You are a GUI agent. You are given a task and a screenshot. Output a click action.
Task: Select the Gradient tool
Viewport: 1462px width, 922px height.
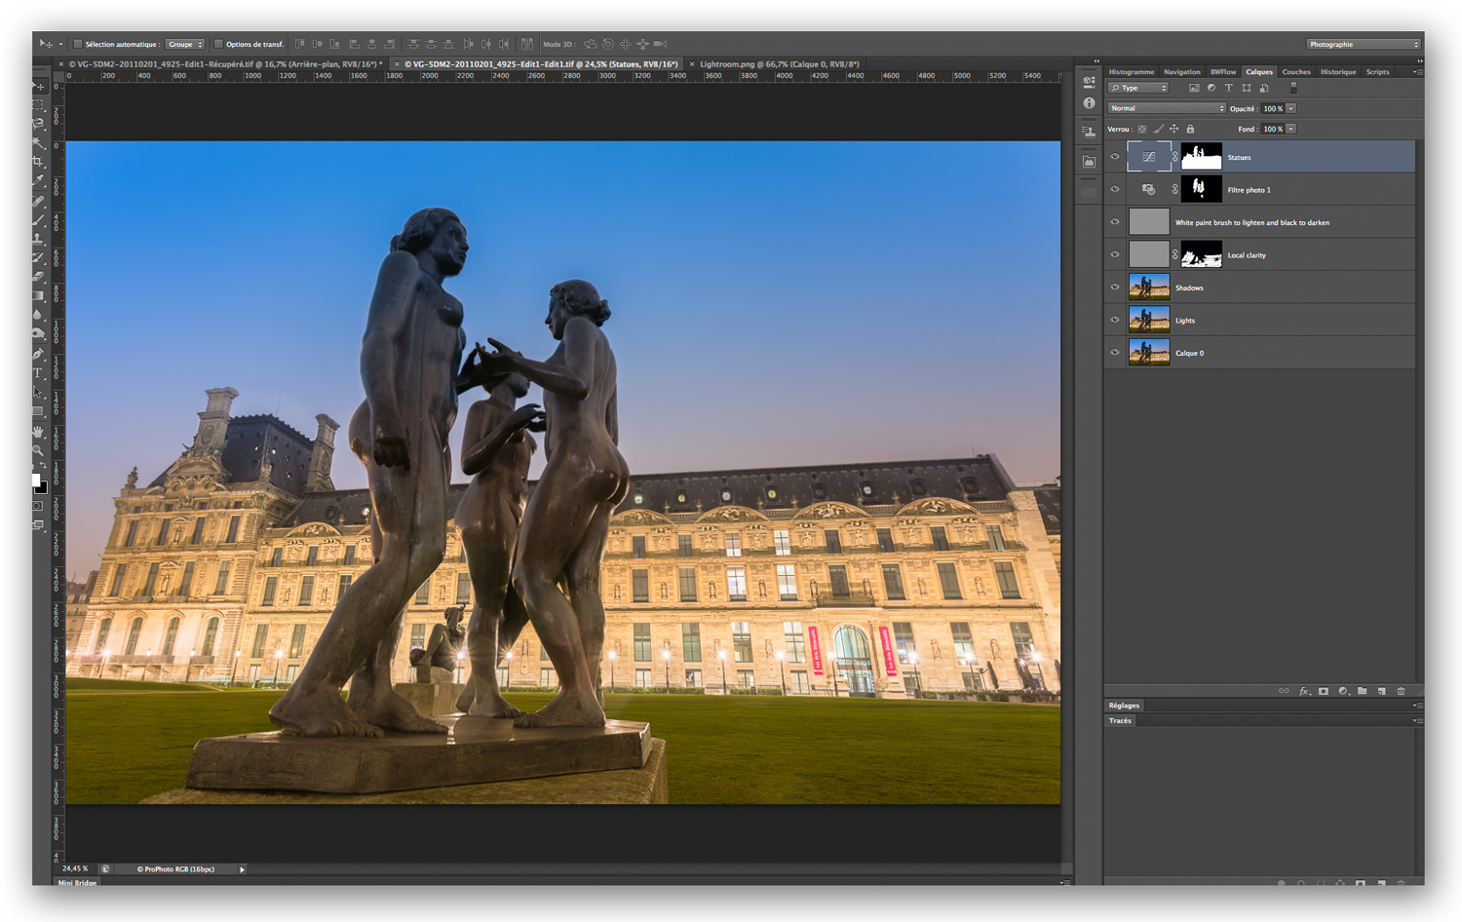[x=39, y=295]
